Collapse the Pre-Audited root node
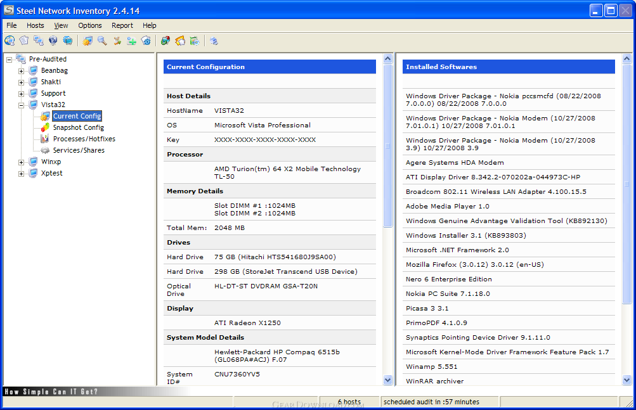 coord(9,60)
